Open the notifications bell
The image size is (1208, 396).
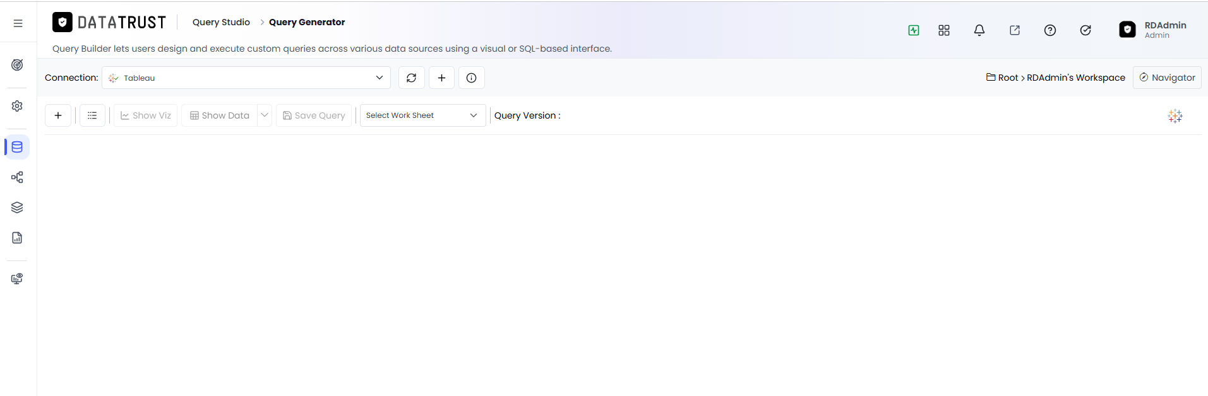(x=979, y=30)
